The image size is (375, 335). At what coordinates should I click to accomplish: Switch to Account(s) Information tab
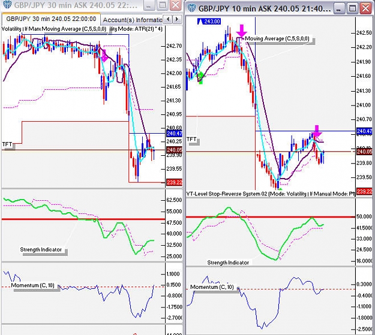click(132, 20)
